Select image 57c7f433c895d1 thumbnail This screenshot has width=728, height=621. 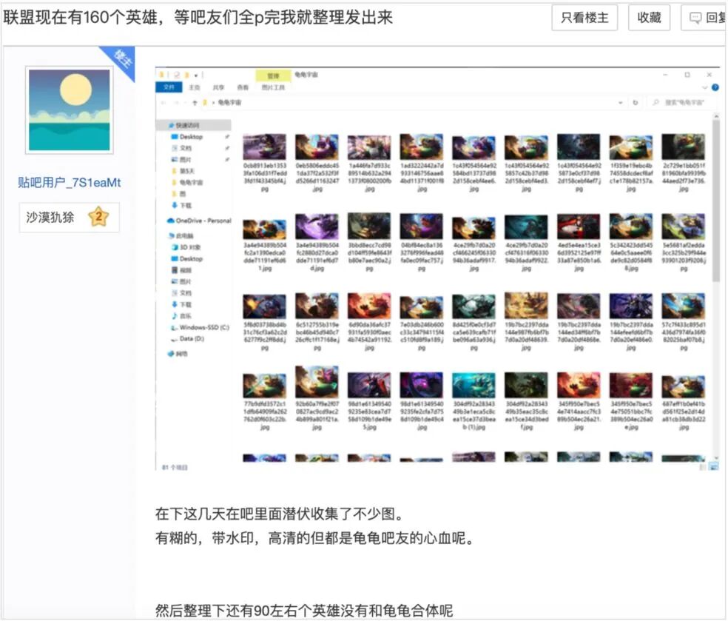tap(684, 306)
